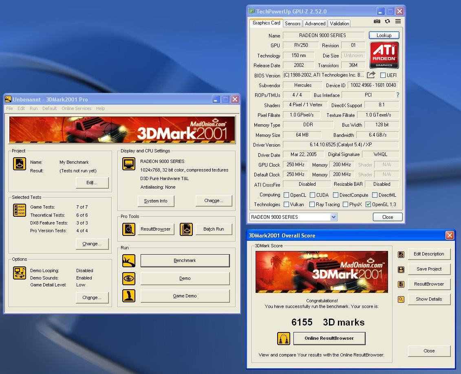Click the 3DMark2001 banner in score window
The image size is (461, 374).
pyautogui.click(x=322, y=272)
